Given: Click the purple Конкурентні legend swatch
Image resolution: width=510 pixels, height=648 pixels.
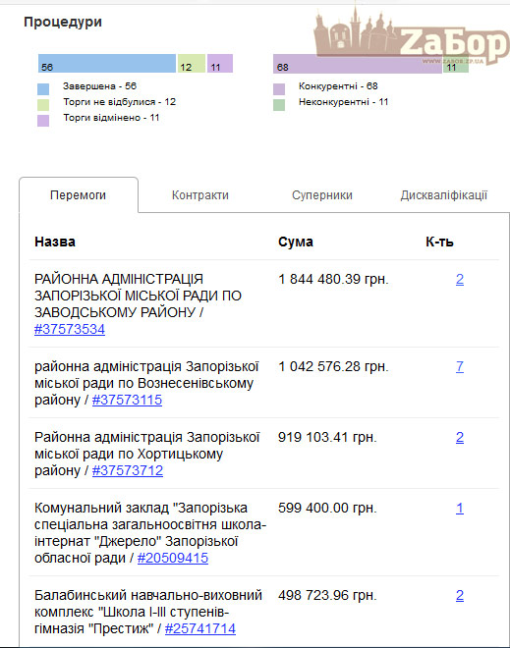Looking at the screenshot, I should click(x=279, y=88).
